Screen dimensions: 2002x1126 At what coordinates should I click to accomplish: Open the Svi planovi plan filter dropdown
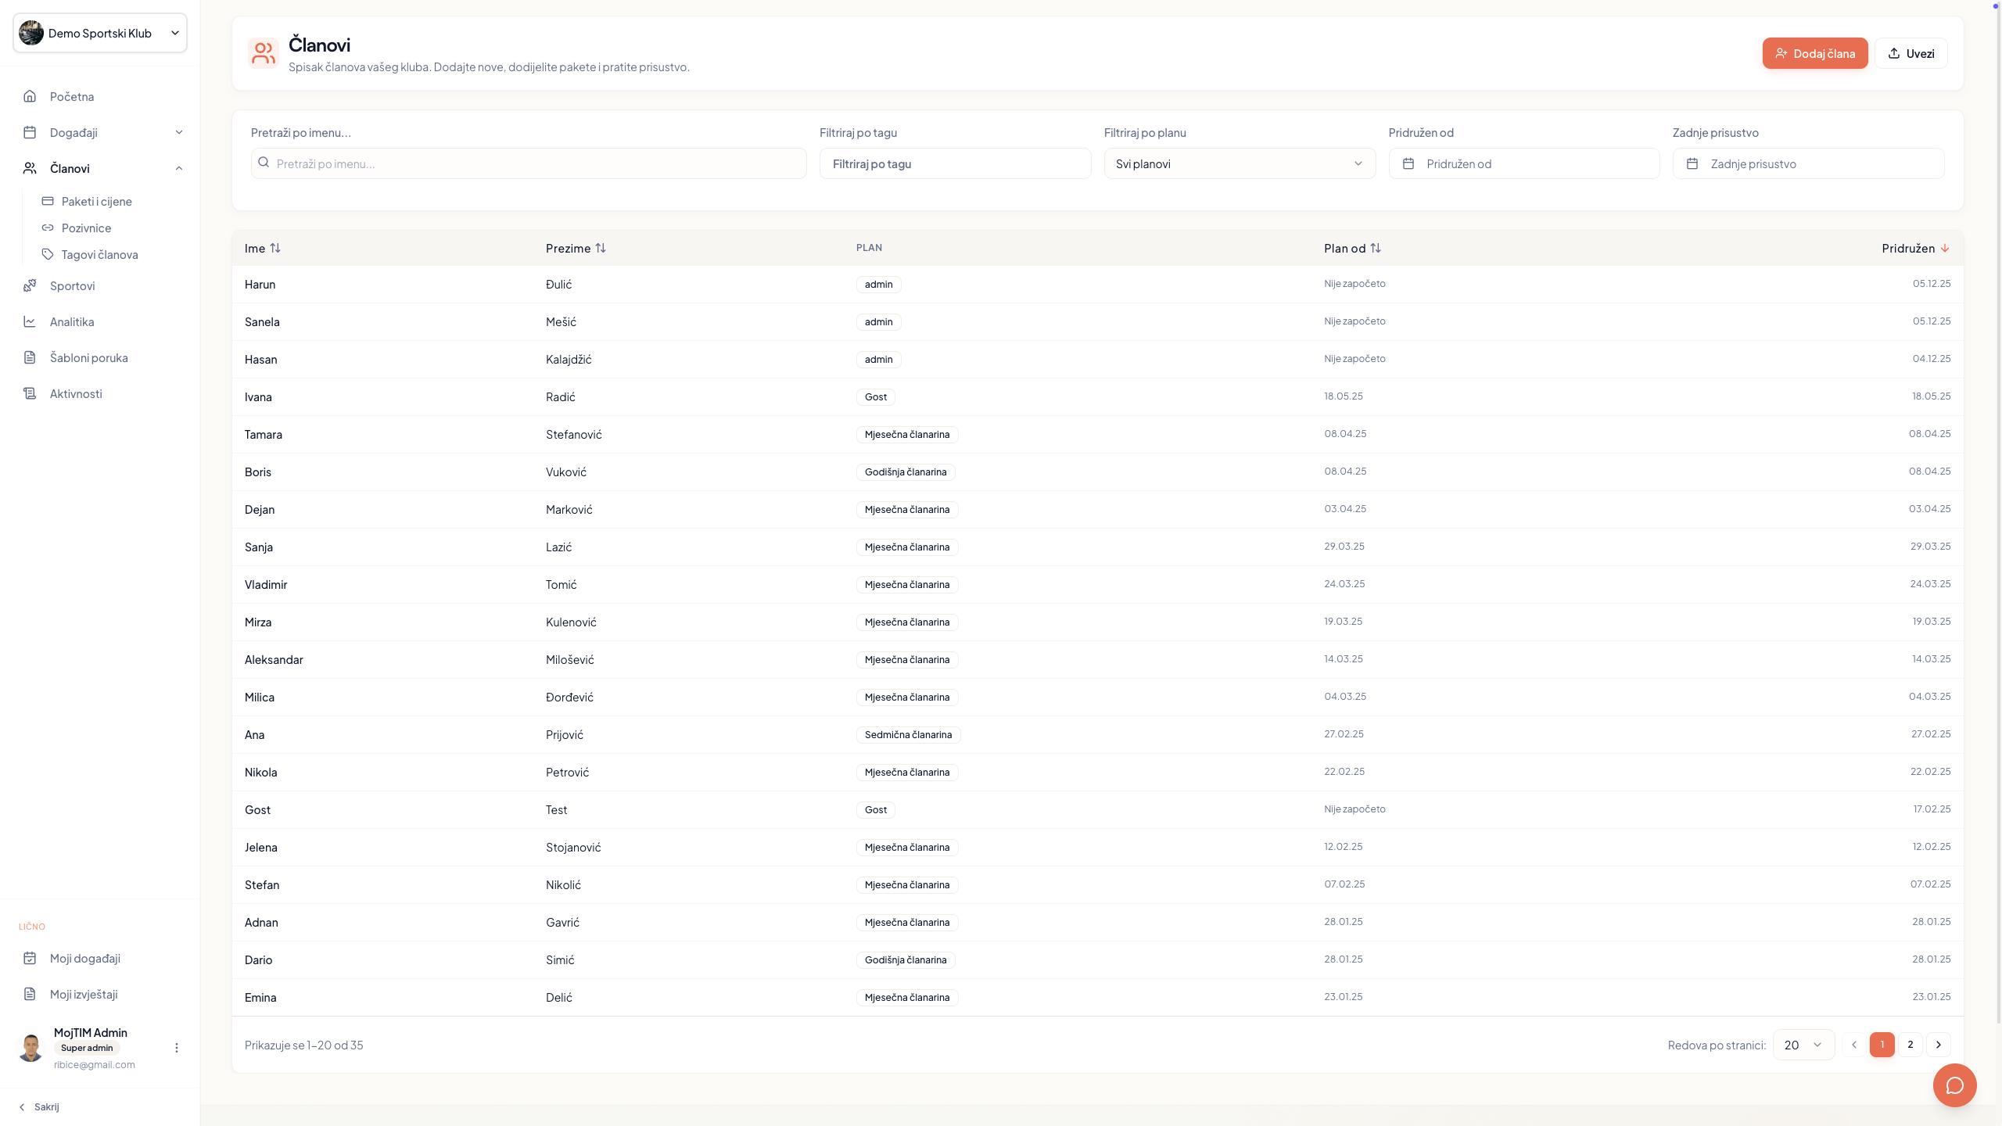pos(1240,163)
